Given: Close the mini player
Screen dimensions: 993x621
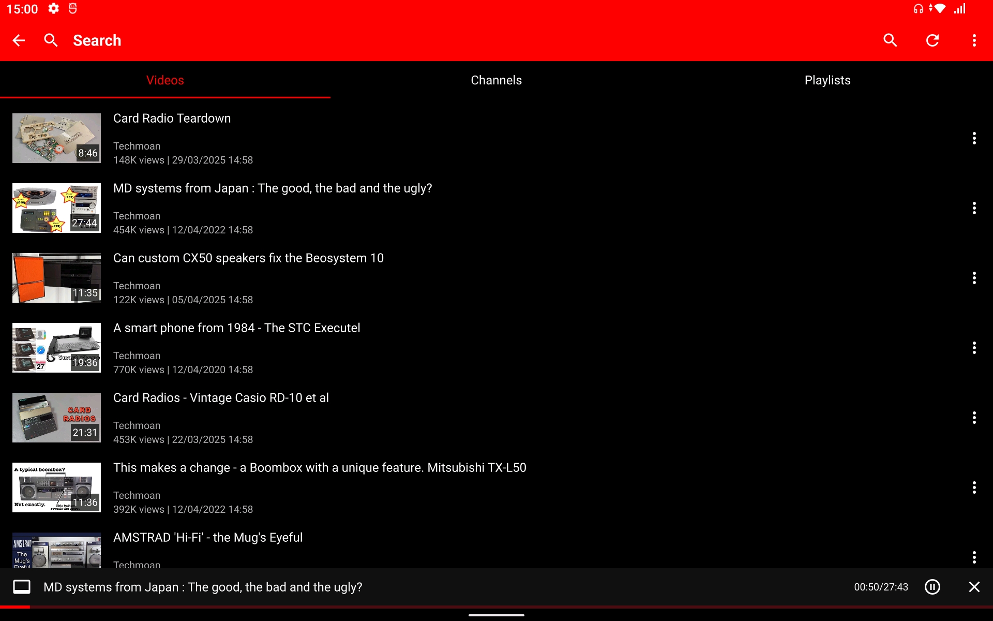Looking at the screenshot, I should (x=974, y=587).
